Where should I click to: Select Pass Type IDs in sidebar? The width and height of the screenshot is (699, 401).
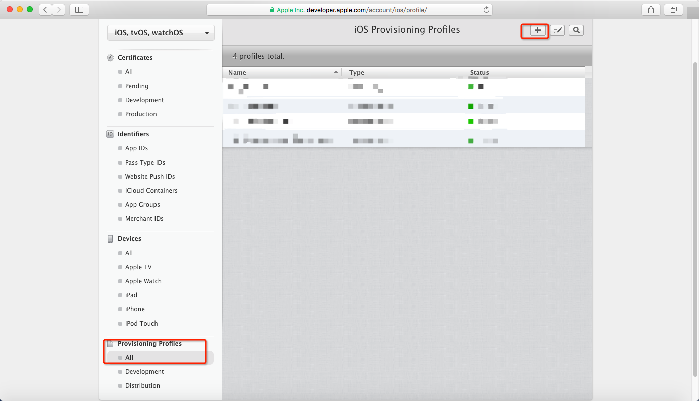[145, 163]
